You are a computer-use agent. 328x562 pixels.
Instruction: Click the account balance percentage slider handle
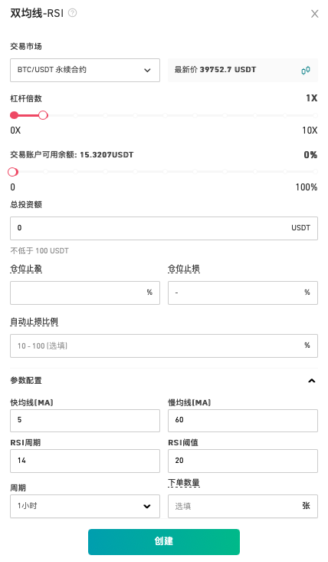(13, 172)
